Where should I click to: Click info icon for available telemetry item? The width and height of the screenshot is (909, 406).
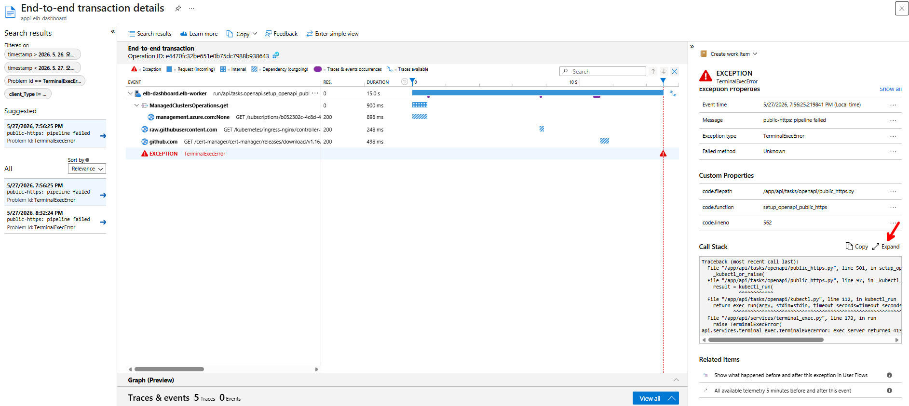click(x=889, y=391)
